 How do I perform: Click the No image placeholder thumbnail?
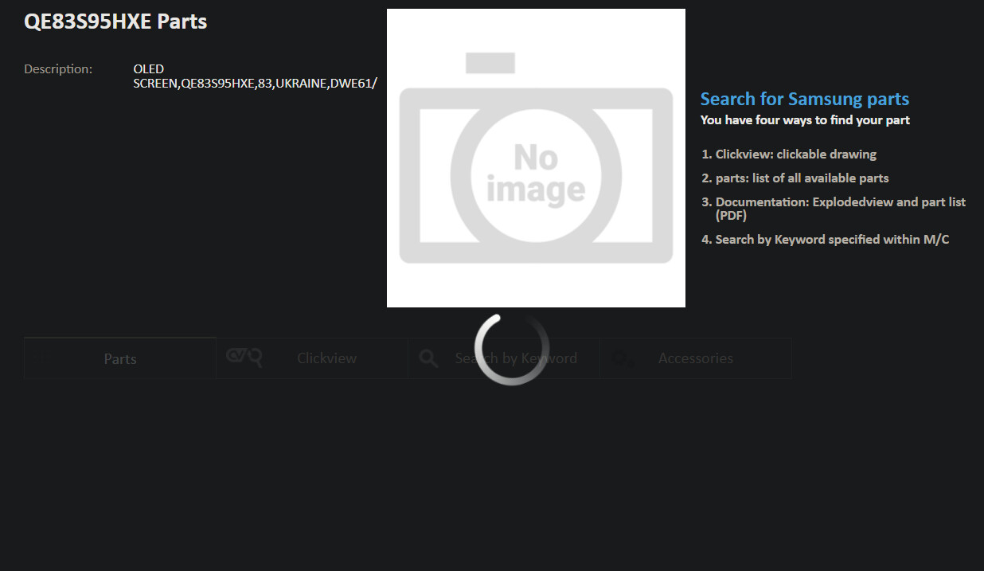click(x=536, y=158)
